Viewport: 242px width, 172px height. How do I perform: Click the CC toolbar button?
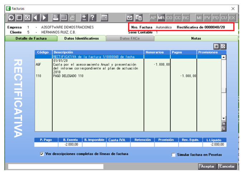coord(178,17)
